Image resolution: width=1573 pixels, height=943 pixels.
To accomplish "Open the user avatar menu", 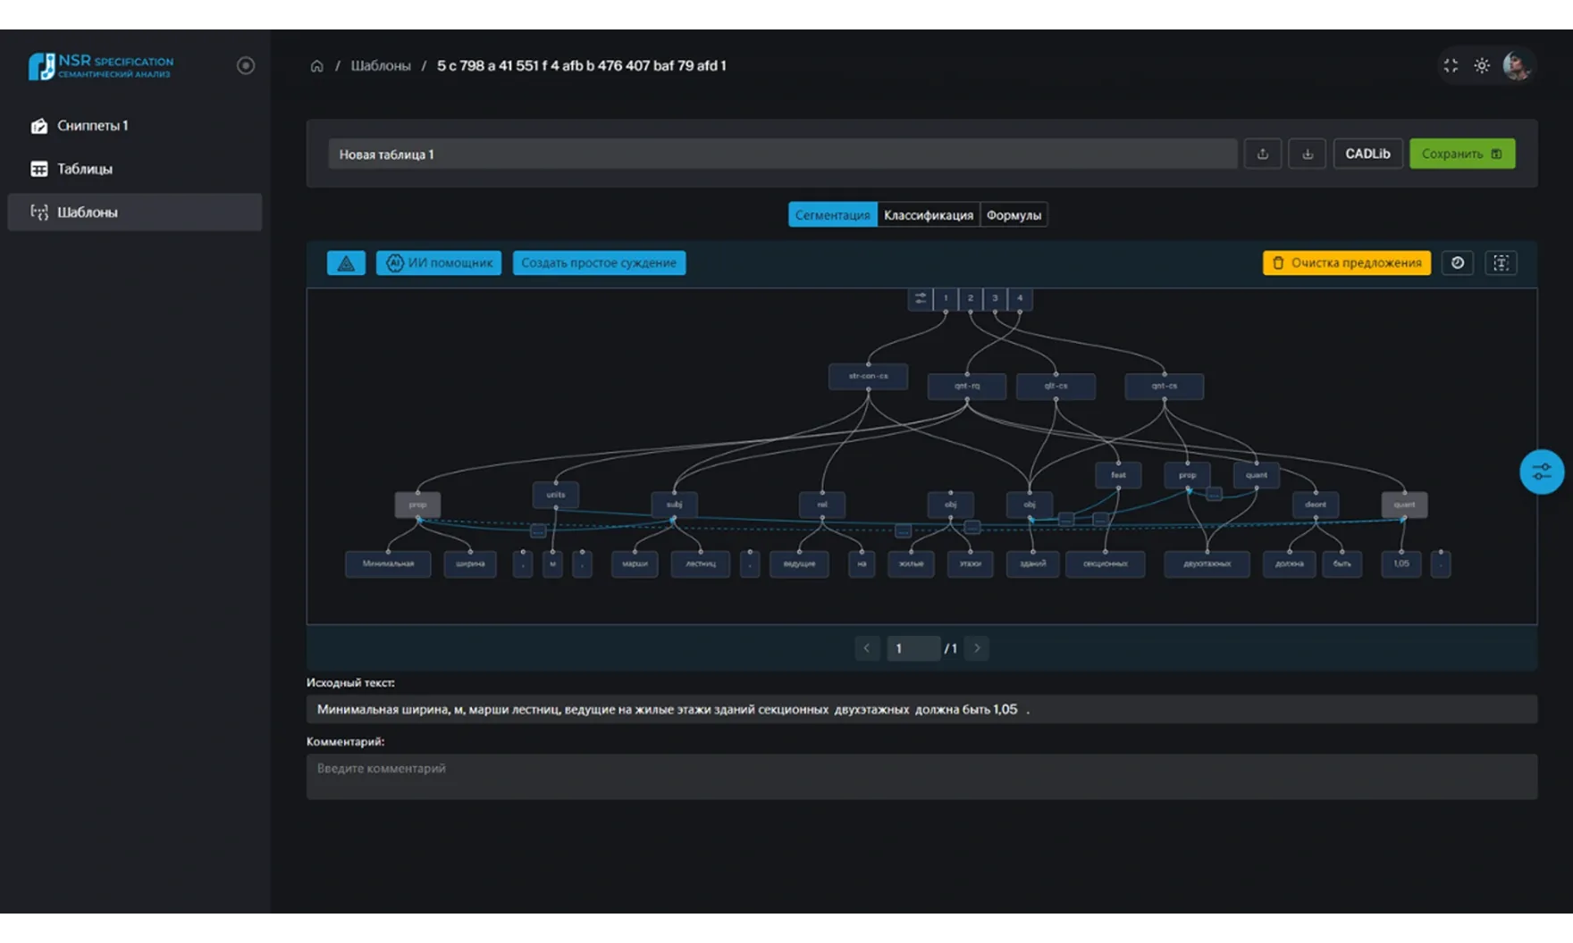I will (1516, 66).
